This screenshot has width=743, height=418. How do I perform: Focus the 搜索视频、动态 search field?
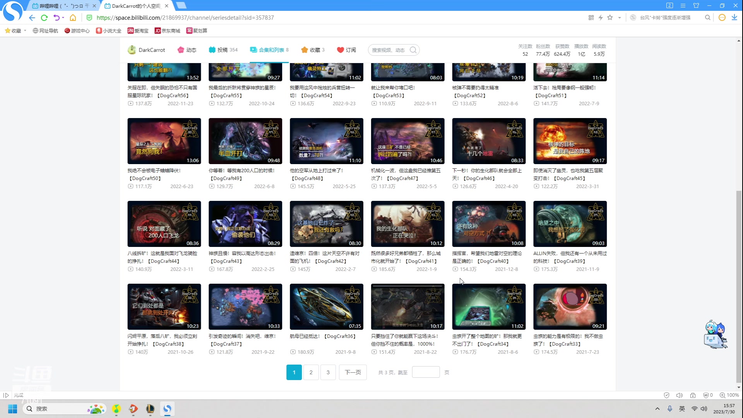(x=389, y=50)
